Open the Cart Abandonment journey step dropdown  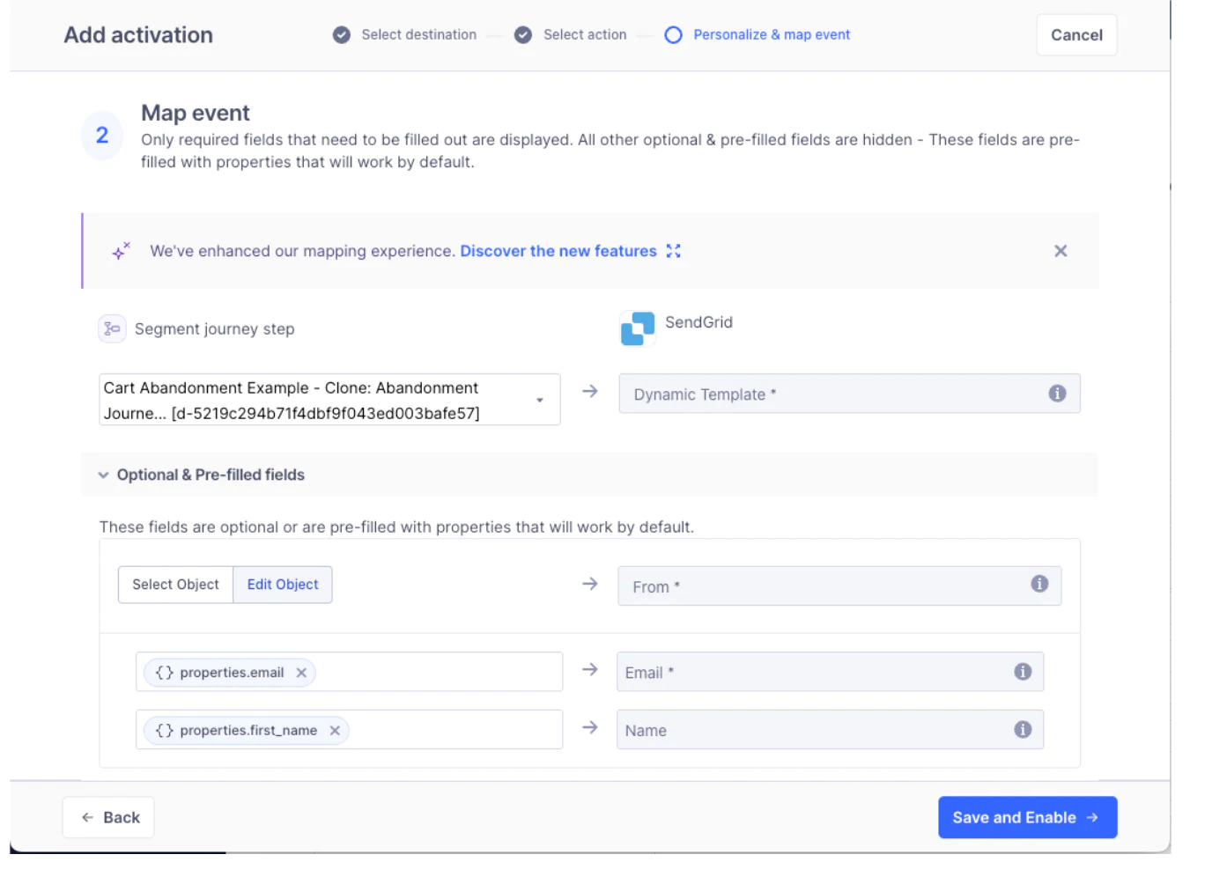point(329,400)
